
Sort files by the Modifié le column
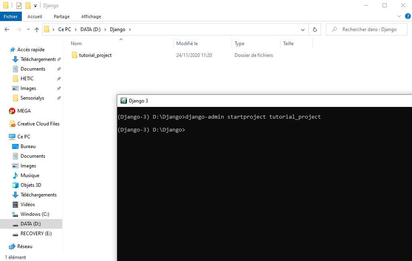coord(187,44)
